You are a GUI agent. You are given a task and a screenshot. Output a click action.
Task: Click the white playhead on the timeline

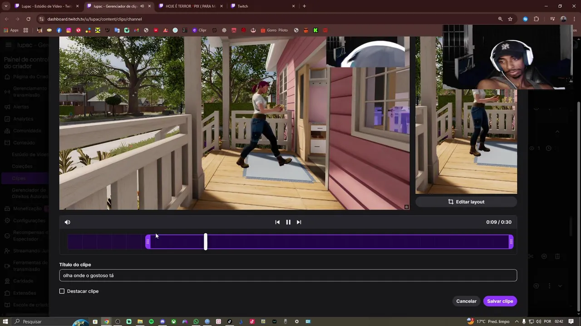pyautogui.click(x=206, y=242)
